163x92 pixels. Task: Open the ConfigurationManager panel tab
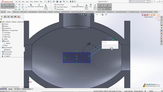(x=8, y=17)
